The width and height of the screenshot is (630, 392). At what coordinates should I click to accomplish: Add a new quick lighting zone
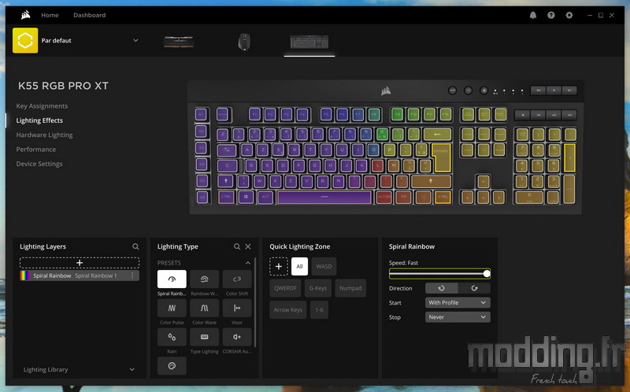tap(279, 266)
